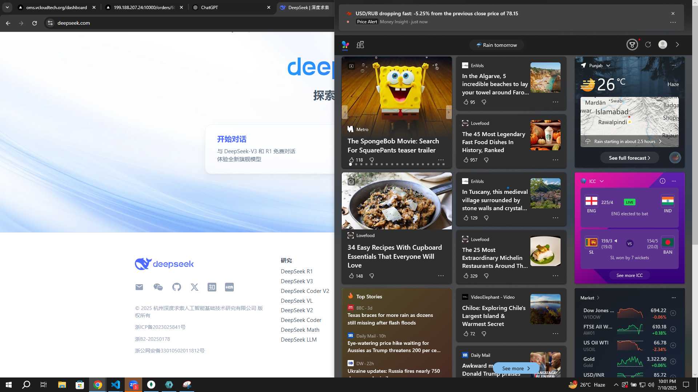Collapse widgets panel with the right chevron
This screenshot has height=392, width=698.
pyautogui.click(x=677, y=45)
